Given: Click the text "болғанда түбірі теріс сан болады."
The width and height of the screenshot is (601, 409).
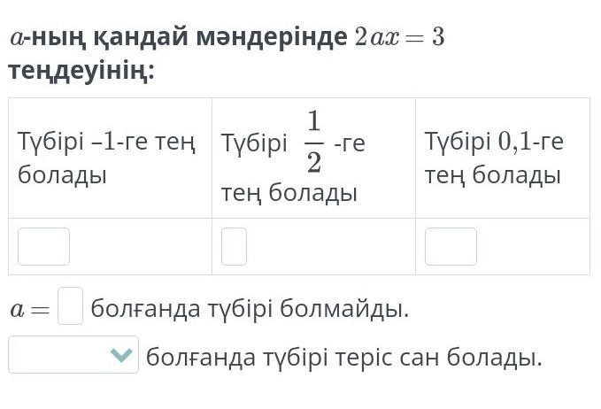Looking at the screenshot, I should (343, 358).
